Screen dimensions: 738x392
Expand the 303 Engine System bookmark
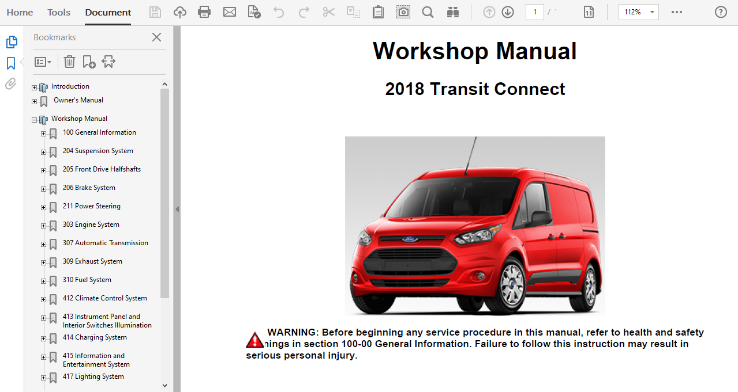tap(44, 226)
